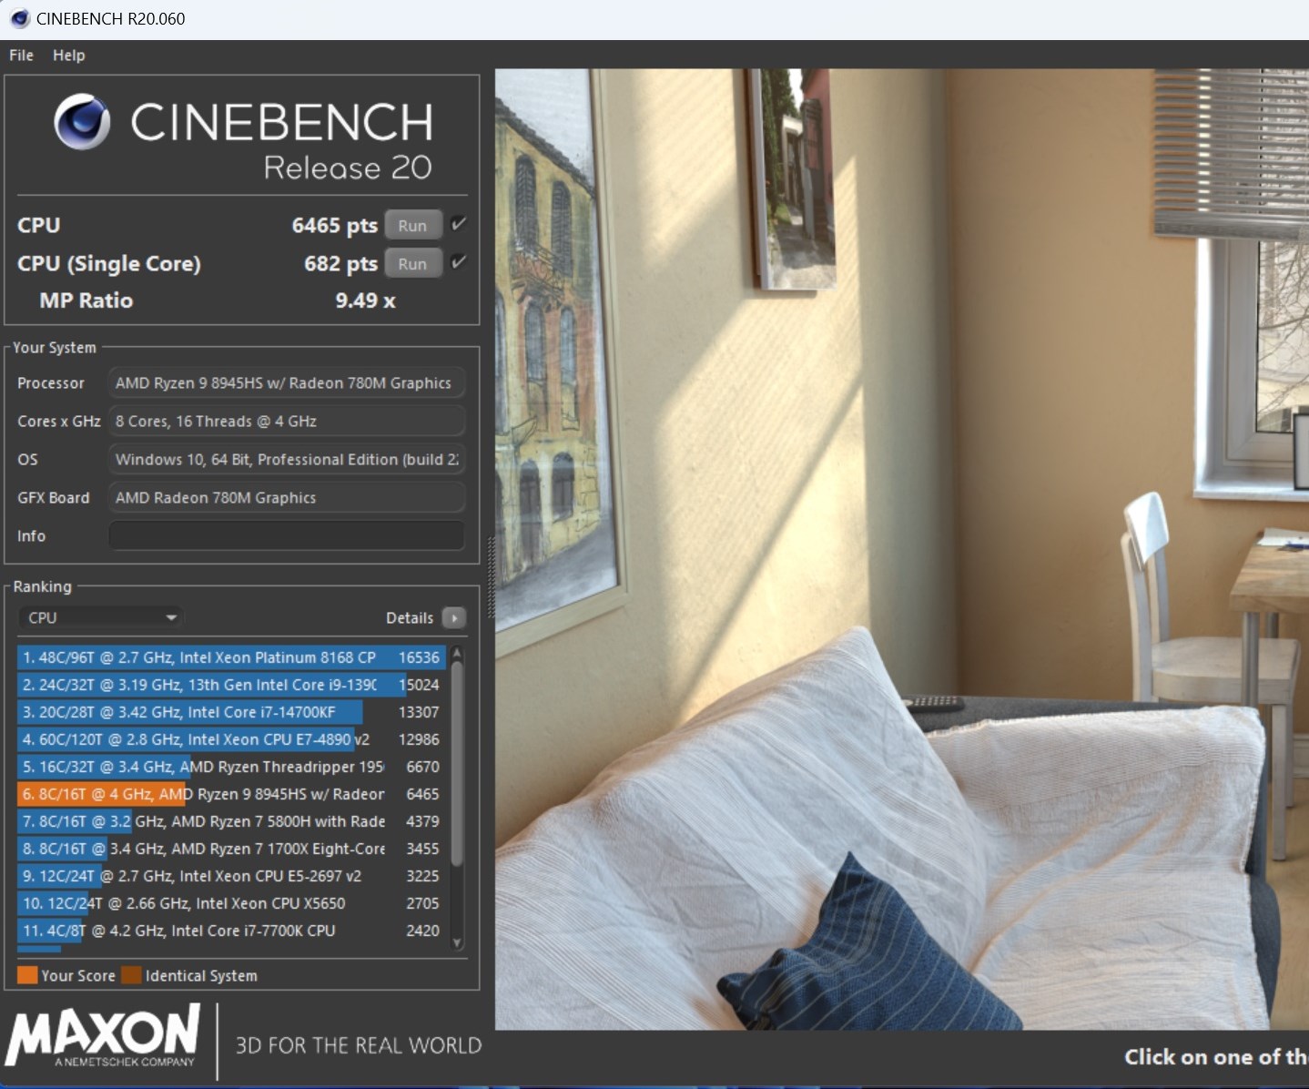The width and height of the screenshot is (1309, 1089).
Task: Select the Ryzen 7 1700X ranking entry
Action: 231,849
